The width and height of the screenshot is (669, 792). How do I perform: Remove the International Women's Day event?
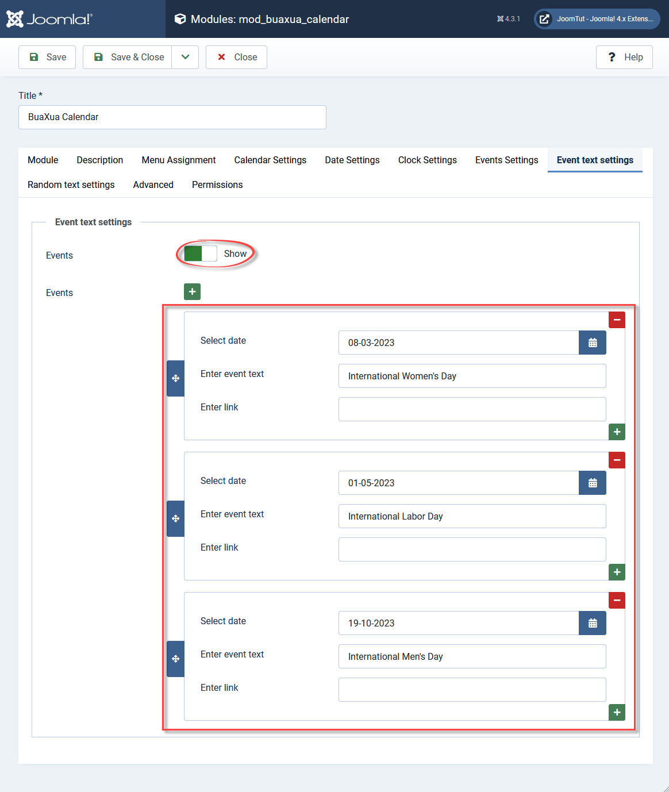pos(617,320)
